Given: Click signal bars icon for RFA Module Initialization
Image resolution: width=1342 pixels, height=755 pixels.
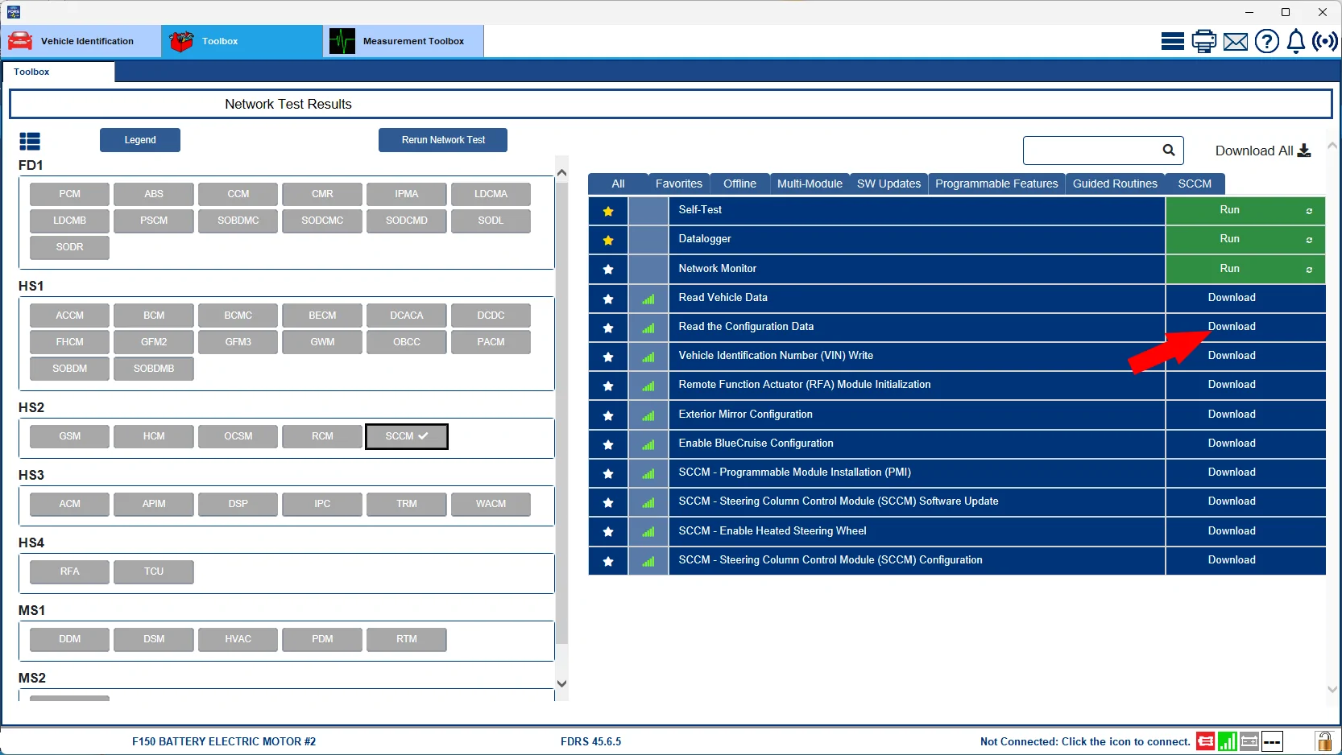Looking at the screenshot, I should [648, 386].
